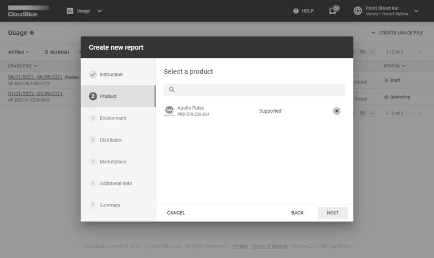Open bottom rows-per-page 10 dropdown
The height and width of the screenshot is (258, 434).
(x=366, y=113)
